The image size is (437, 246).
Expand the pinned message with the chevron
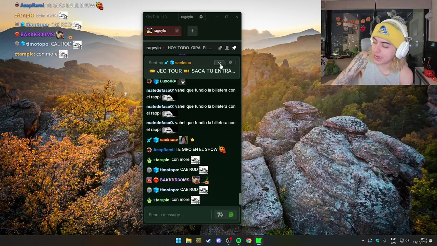click(x=219, y=63)
